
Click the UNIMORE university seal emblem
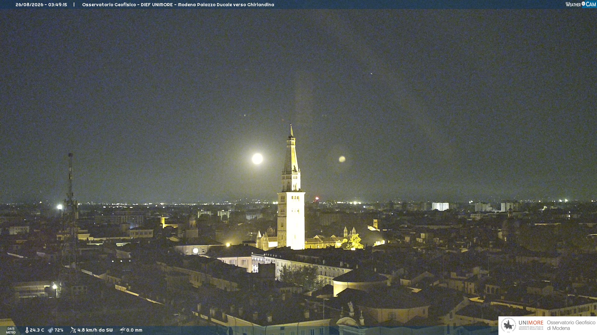[508, 325]
